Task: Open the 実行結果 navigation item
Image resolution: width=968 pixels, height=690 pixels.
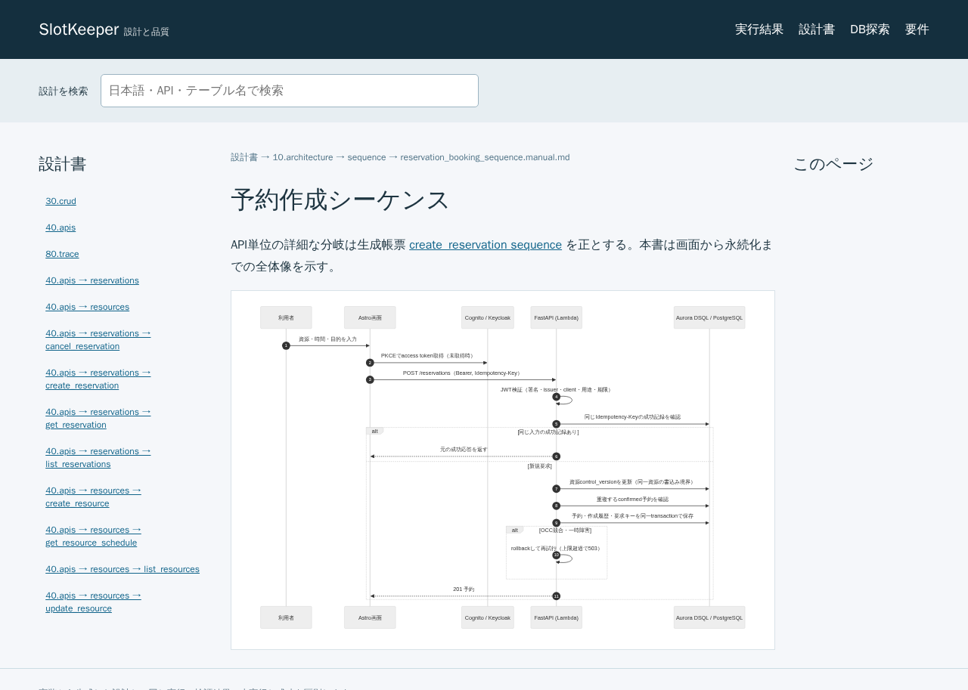Action: [759, 29]
